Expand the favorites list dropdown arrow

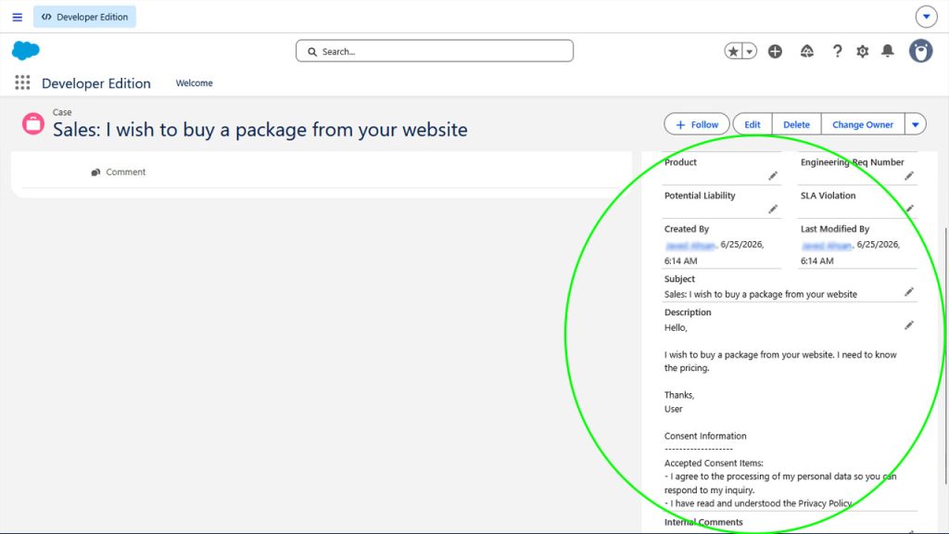[x=749, y=52]
